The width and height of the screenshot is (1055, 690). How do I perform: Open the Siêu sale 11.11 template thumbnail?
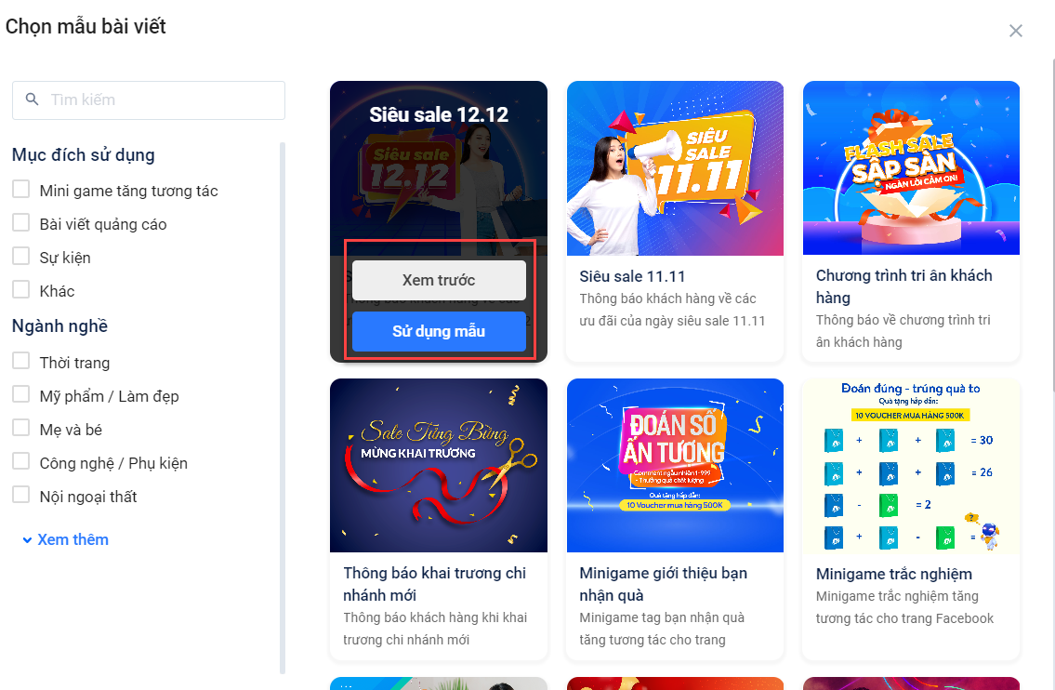(x=675, y=168)
